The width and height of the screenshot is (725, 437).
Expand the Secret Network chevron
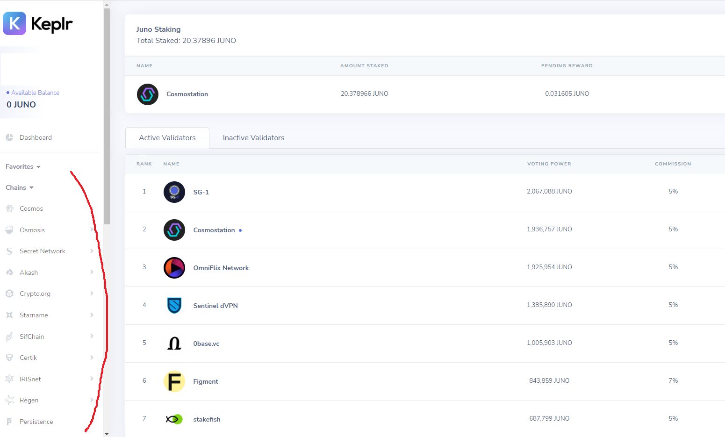[x=92, y=251]
